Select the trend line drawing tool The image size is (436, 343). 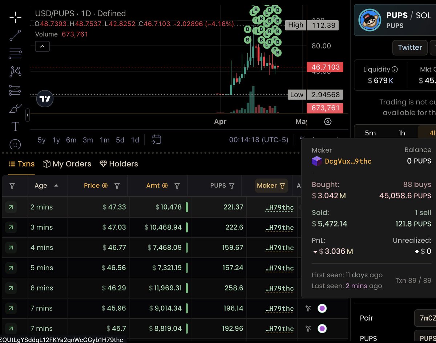tap(15, 35)
